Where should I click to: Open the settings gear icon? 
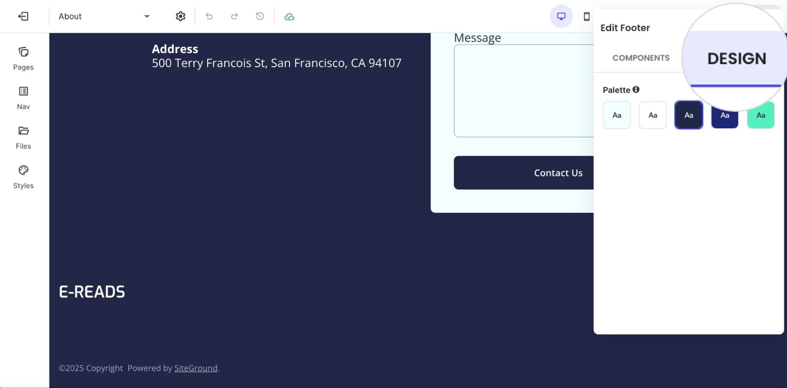(180, 16)
